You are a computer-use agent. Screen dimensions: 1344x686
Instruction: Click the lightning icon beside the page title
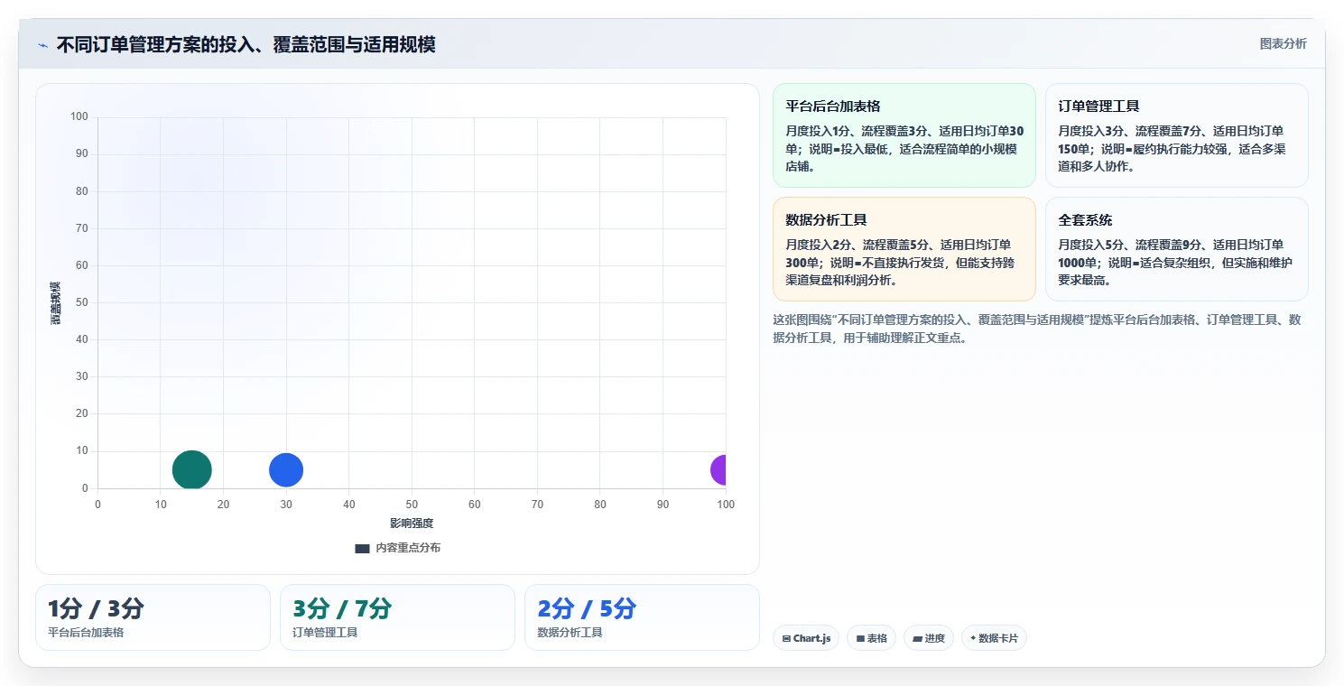coord(42,45)
